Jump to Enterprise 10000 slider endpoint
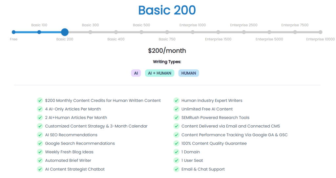 (321, 32)
